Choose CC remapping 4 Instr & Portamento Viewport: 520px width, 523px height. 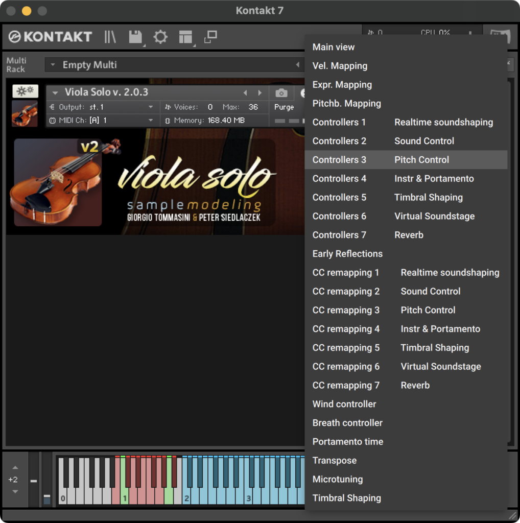(x=406, y=329)
